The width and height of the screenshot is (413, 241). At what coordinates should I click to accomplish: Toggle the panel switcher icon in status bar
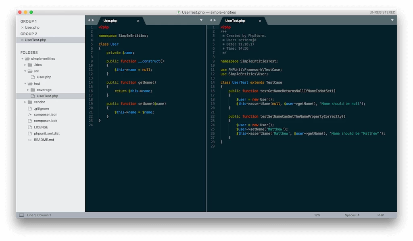[x=21, y=215]
